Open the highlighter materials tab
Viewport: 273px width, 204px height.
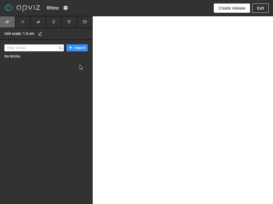(38, 22)
